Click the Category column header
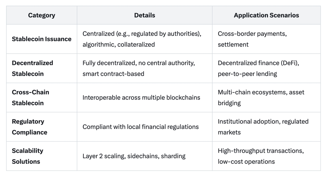327x176 pixels. coord(42,15)
